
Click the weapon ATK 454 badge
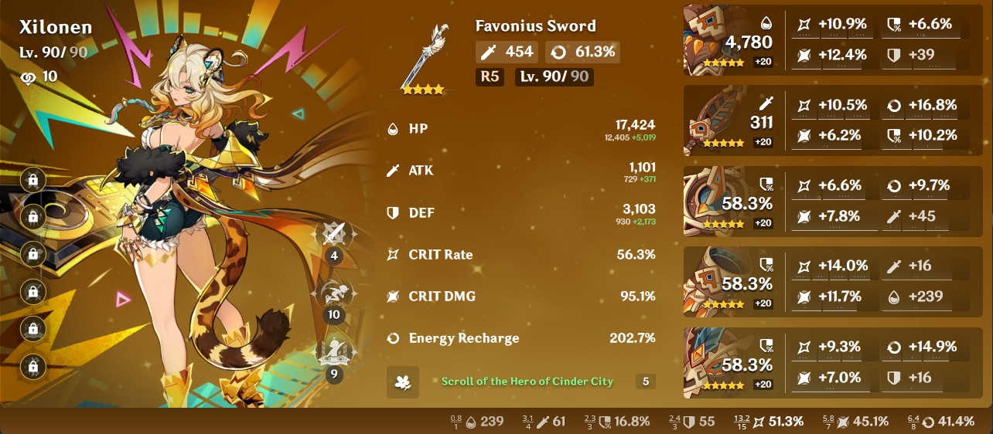click(x=507, y=52)
